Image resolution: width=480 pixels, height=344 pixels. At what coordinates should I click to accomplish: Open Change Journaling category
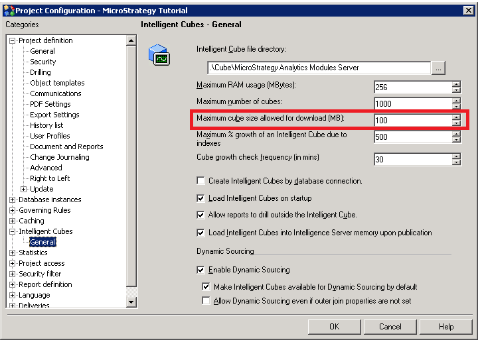click(x=60, y=157)
